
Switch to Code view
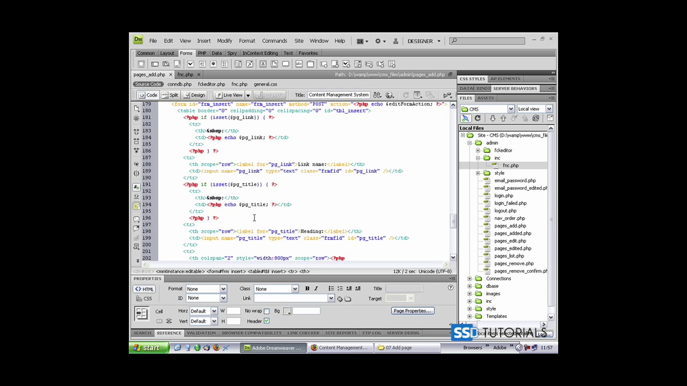tap(148, 95)
